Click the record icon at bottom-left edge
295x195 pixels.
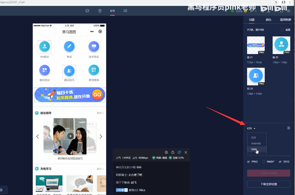(1, 190)
